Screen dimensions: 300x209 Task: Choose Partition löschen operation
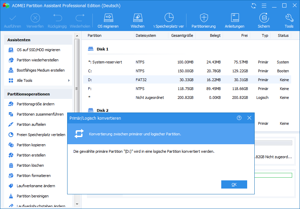coord(30,165)
